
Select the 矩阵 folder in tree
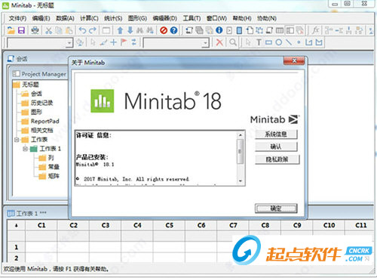point(49,176)
